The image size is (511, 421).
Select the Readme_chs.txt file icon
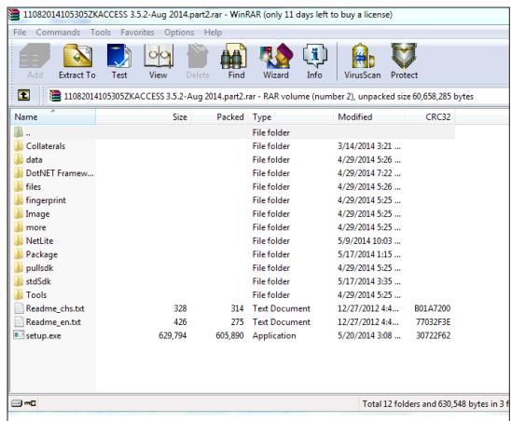tap(20, 307)
